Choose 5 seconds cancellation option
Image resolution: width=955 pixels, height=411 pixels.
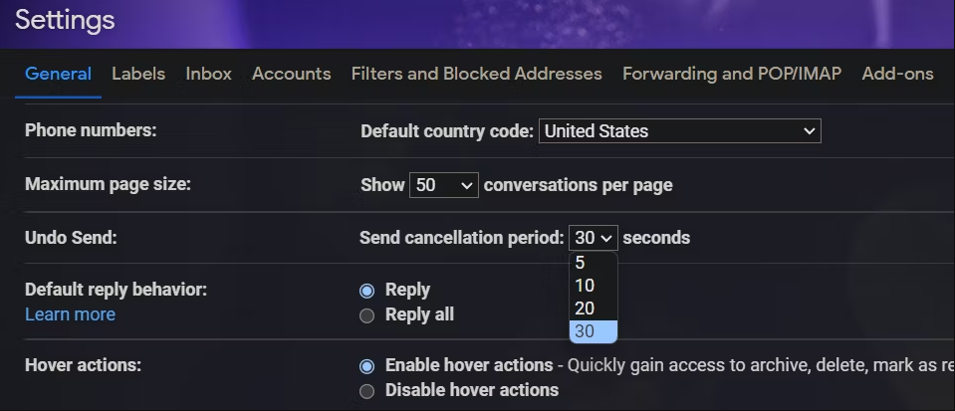tap(594, 263)
